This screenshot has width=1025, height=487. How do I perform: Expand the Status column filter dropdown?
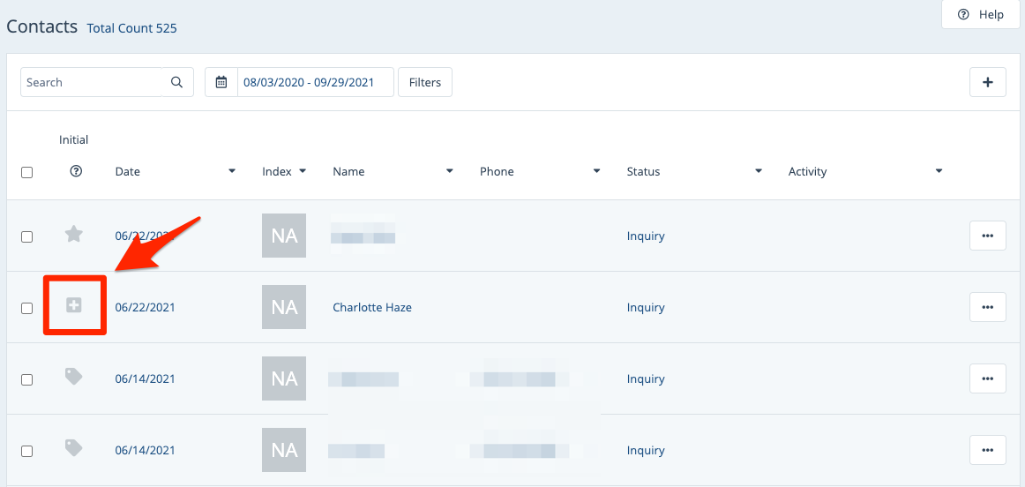click(759, 171)
